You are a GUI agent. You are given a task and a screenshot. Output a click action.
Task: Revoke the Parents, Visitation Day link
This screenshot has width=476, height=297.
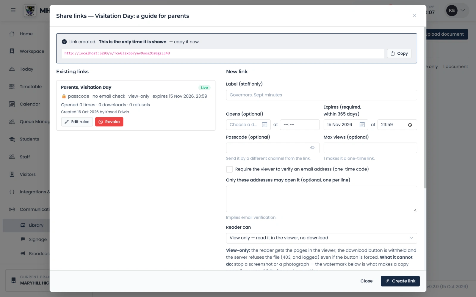109,122
